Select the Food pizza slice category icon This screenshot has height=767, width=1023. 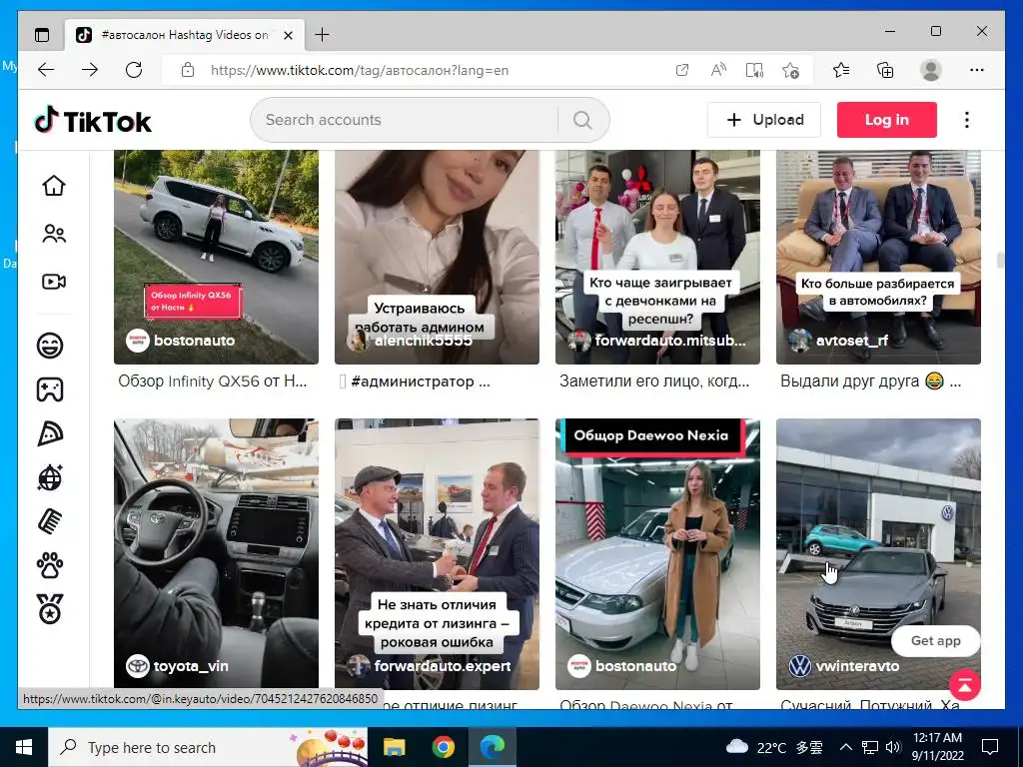coord(50,433)
